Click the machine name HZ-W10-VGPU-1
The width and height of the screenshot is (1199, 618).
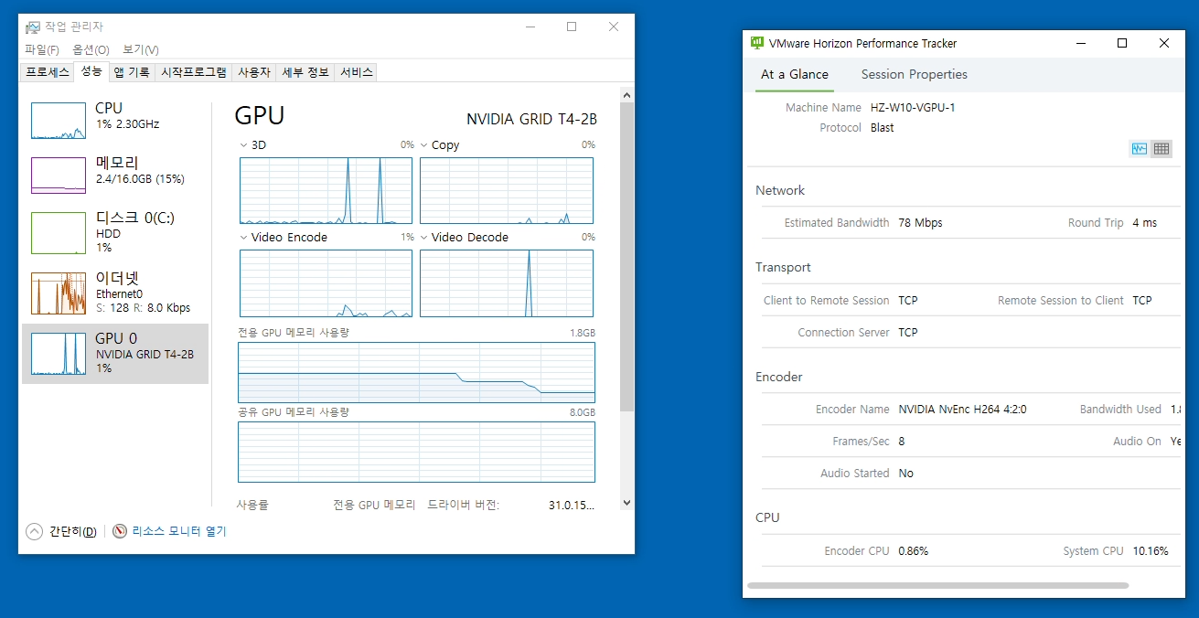(x=913, y=108)
